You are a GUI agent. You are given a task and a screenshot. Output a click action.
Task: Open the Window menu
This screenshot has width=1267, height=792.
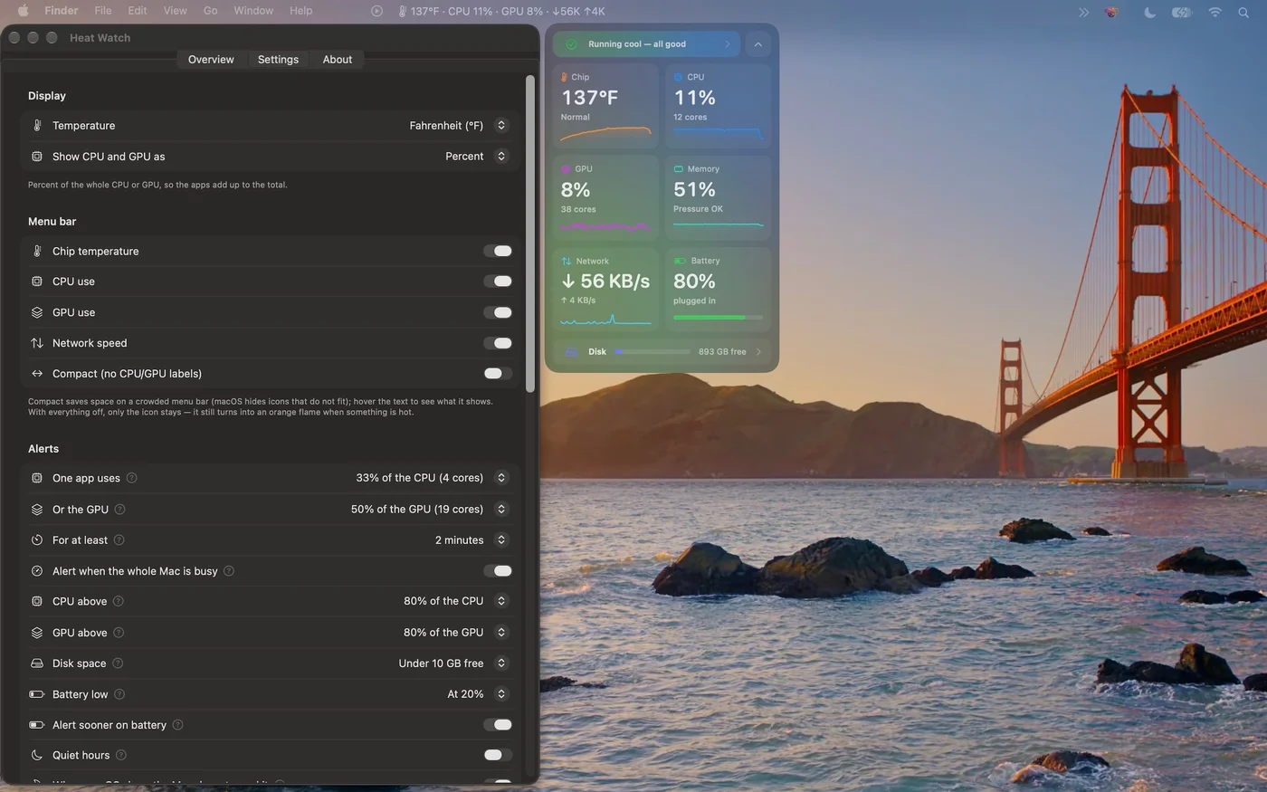(253, 11)
